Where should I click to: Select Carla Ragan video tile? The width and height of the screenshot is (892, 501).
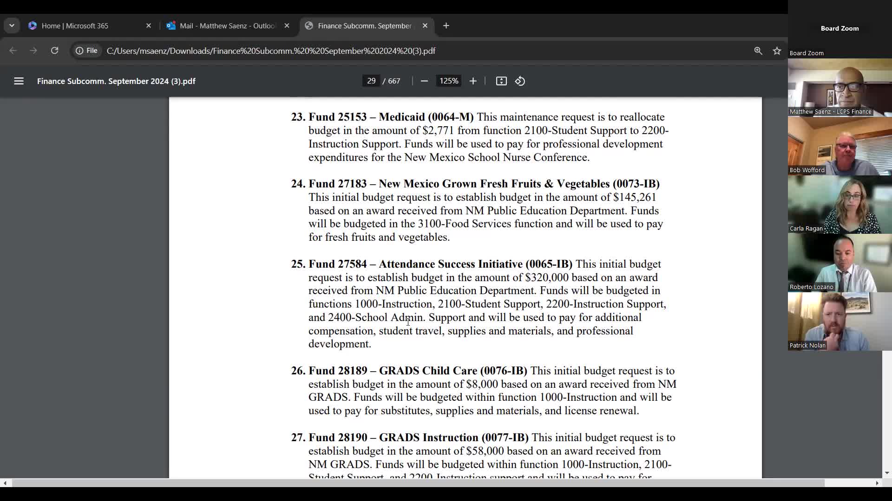pos(840,204)
